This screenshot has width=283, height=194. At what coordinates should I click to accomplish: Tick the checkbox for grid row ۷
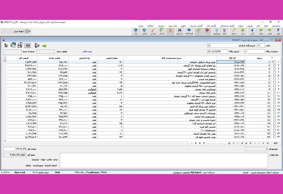274,82
